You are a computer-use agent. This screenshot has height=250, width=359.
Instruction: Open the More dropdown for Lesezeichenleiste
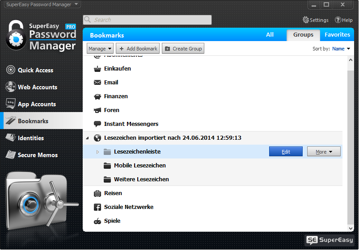[x=324, y=151]
